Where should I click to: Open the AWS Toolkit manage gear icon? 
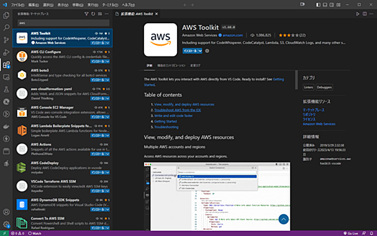[x=207, y=51]
